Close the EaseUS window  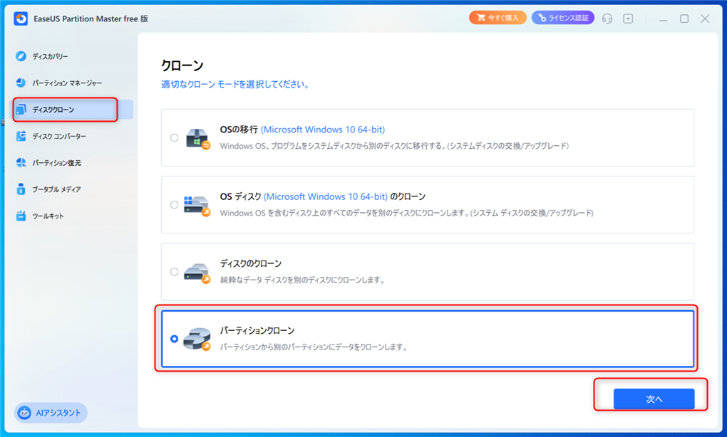click(705, 19)
